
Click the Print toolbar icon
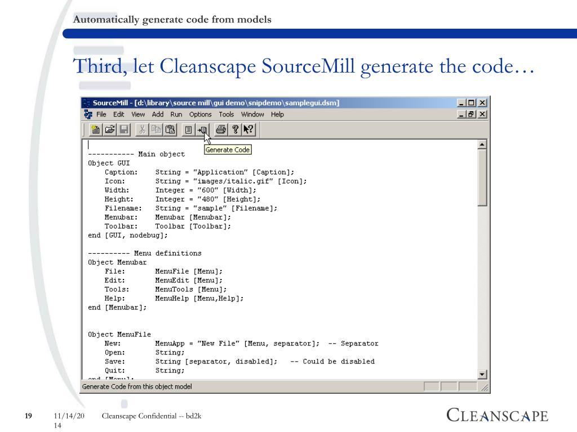(221, 129)
